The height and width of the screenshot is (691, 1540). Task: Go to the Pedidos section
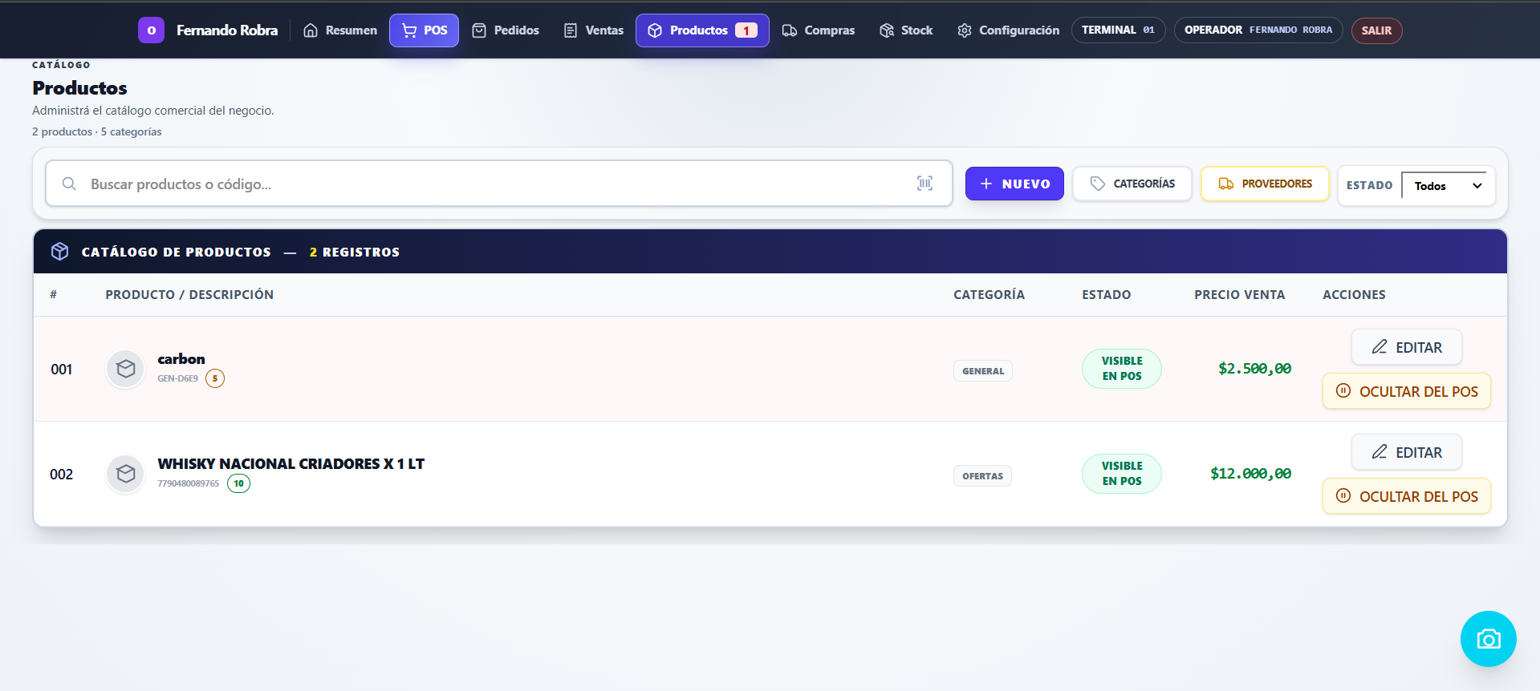(506, 30)
